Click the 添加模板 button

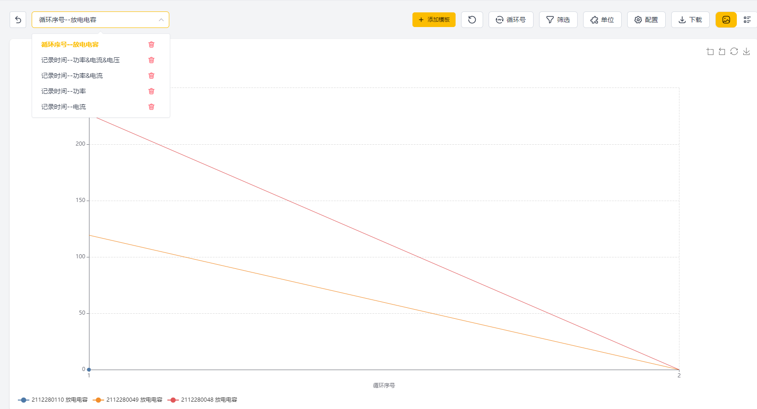434,20
